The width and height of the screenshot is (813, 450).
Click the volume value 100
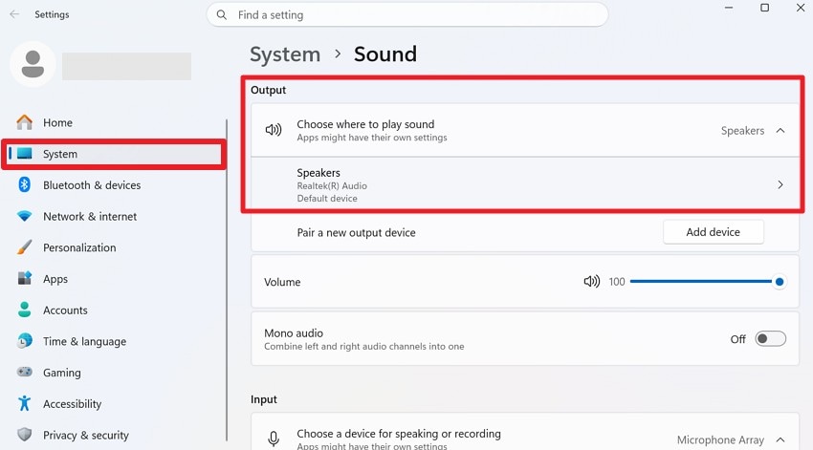click(x=617, y=282)
